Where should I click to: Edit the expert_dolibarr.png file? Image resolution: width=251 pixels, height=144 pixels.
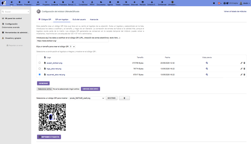click(x=241, y=63)
